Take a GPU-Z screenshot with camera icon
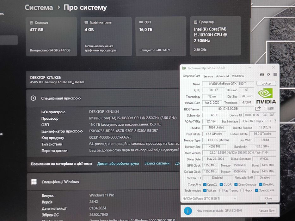The height and width of the screenshot is (221, 295). tap(262, 75)
